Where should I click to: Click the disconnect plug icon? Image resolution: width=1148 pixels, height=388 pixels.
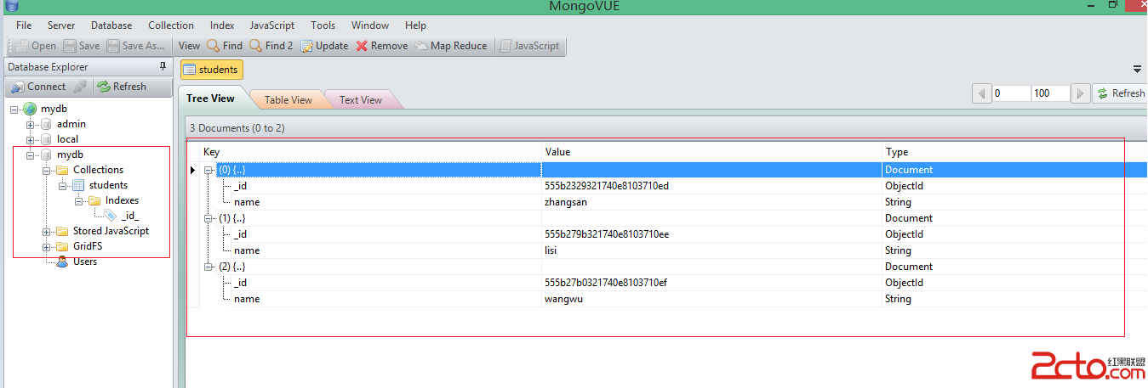tap(80, 87)
